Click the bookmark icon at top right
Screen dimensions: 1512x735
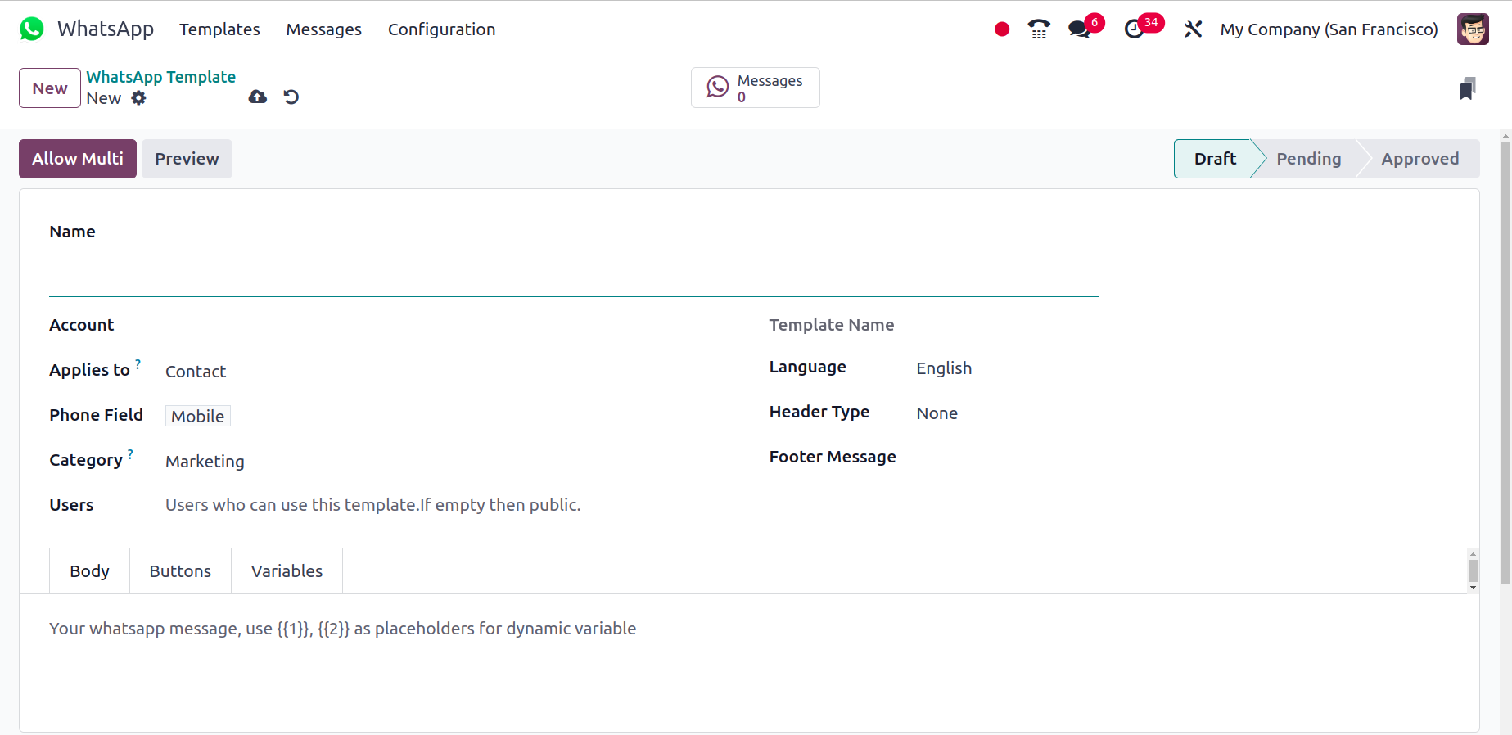coord(1468,88)
